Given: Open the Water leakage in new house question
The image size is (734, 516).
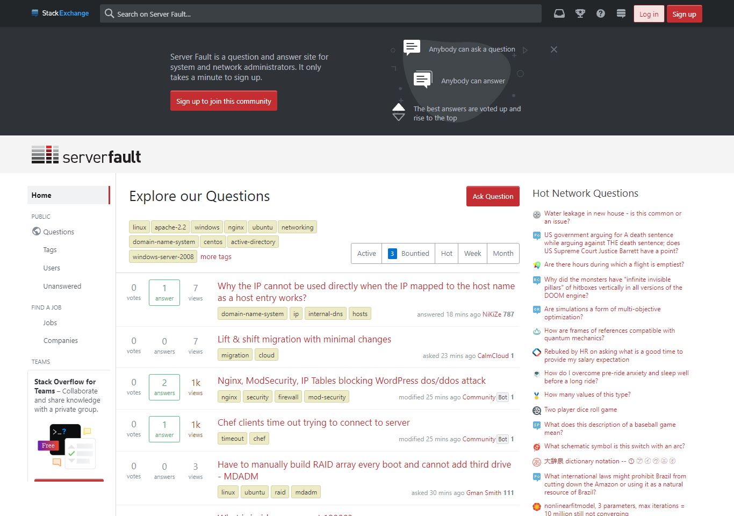Looking at the screenshot, I should [613, 217].
